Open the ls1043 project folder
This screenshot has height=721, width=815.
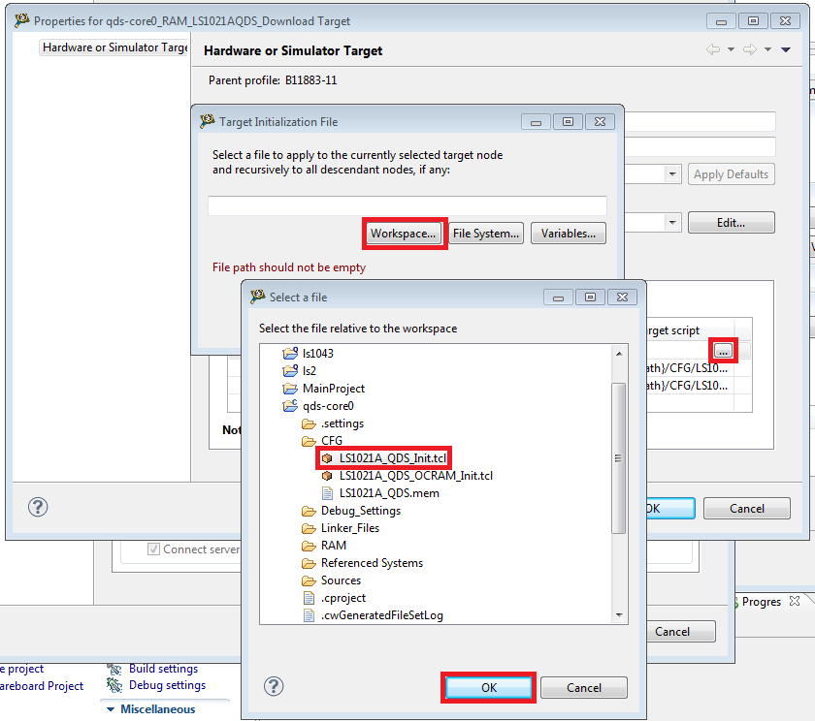pyautogui.click(x=317, y=354)
